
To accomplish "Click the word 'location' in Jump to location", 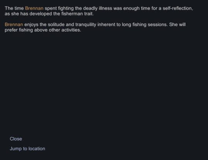I will (x=37, y=148).
